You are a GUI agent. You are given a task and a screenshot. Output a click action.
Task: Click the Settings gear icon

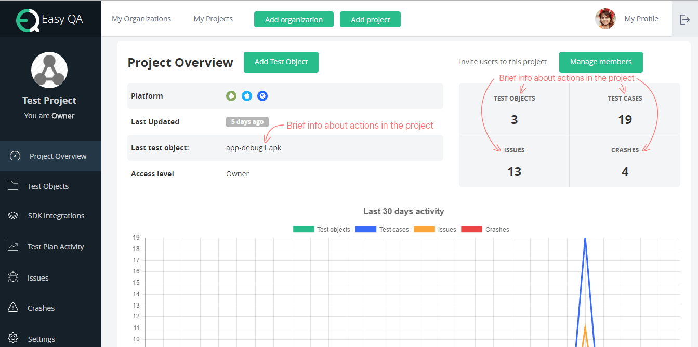click(13, 338)
